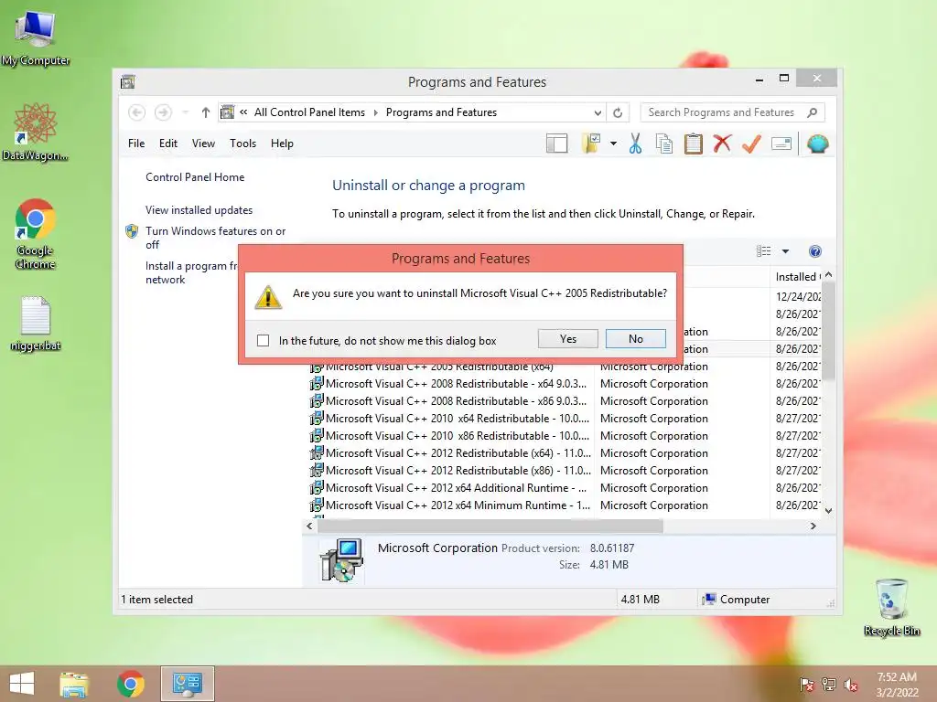Click the Search Programs and Features field
937x702 pixels.
point(721,112)
